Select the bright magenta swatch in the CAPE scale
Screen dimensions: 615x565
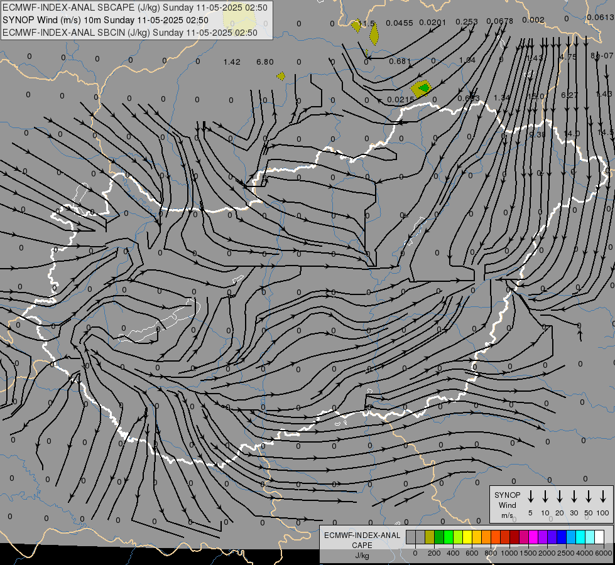click(533, 537)
